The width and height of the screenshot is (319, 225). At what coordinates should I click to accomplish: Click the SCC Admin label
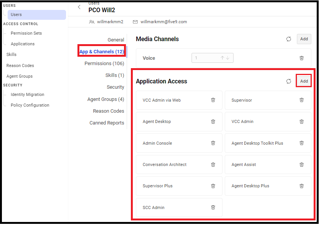(x=153, y=207)
